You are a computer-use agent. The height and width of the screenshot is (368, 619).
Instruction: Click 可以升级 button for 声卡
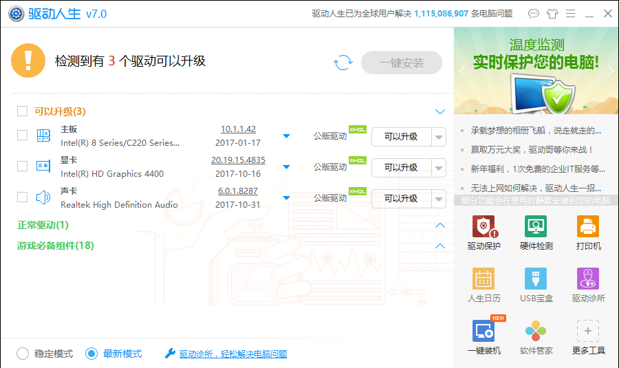pos(401,199)
